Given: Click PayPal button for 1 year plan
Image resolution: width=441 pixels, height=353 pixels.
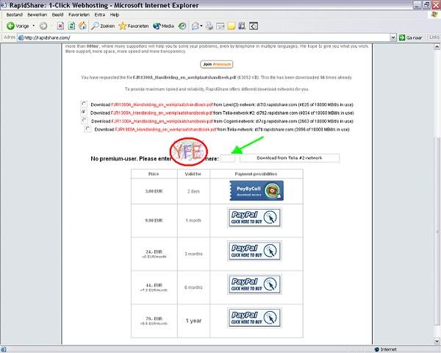Looking at the screenshot, I should pyautogui.click(x=254, y=318).
